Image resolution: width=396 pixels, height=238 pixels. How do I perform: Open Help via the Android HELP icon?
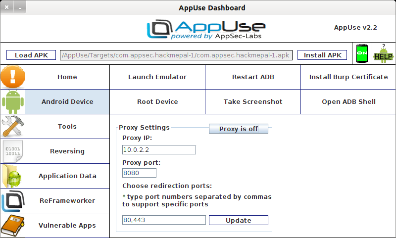[x=383, y=53]
